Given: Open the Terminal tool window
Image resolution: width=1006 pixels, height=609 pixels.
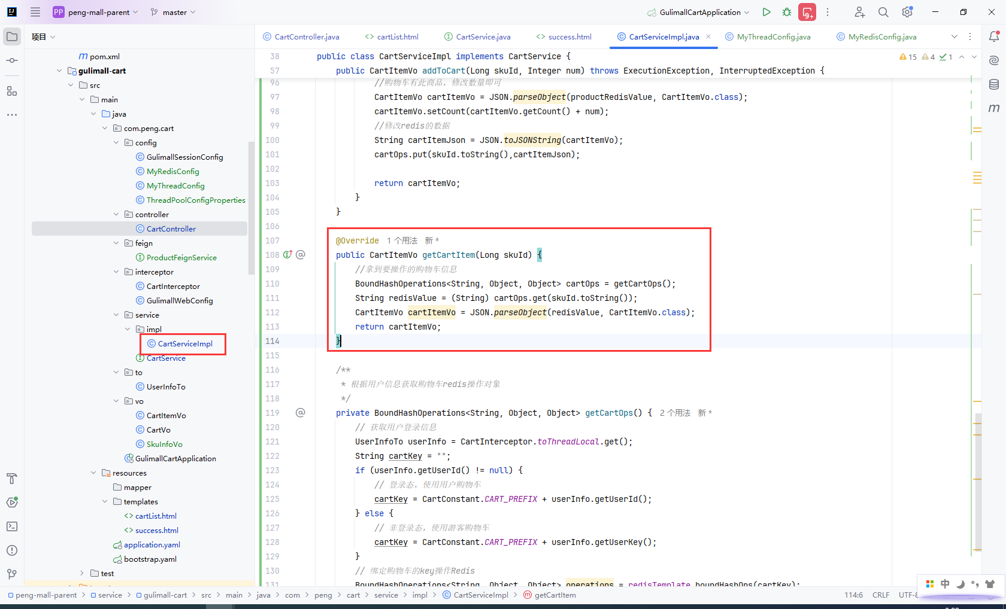Looking at the screenshot, I should [x=12, y=526].
